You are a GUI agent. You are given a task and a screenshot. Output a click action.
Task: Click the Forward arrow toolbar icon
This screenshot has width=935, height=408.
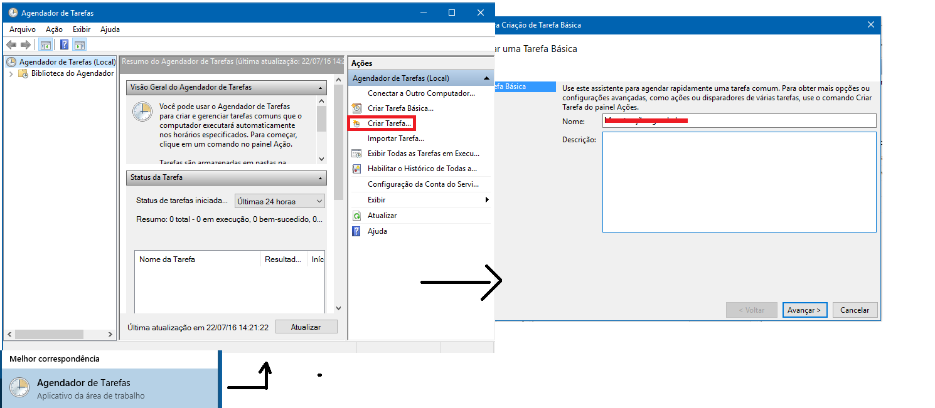tap(25, 44)
